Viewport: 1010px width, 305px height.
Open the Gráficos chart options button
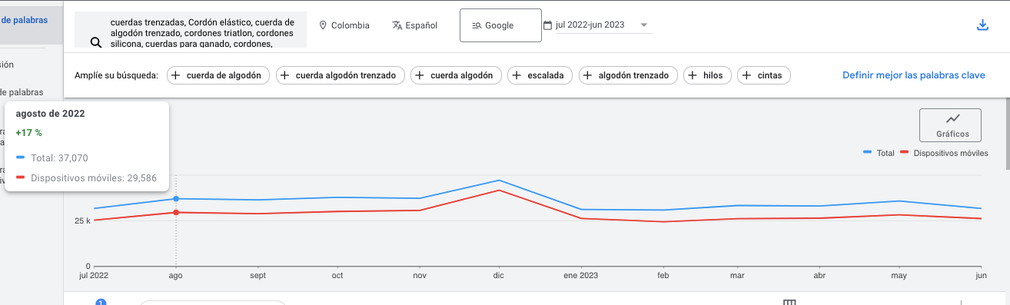pyautogui.click(x=950, y=125)
